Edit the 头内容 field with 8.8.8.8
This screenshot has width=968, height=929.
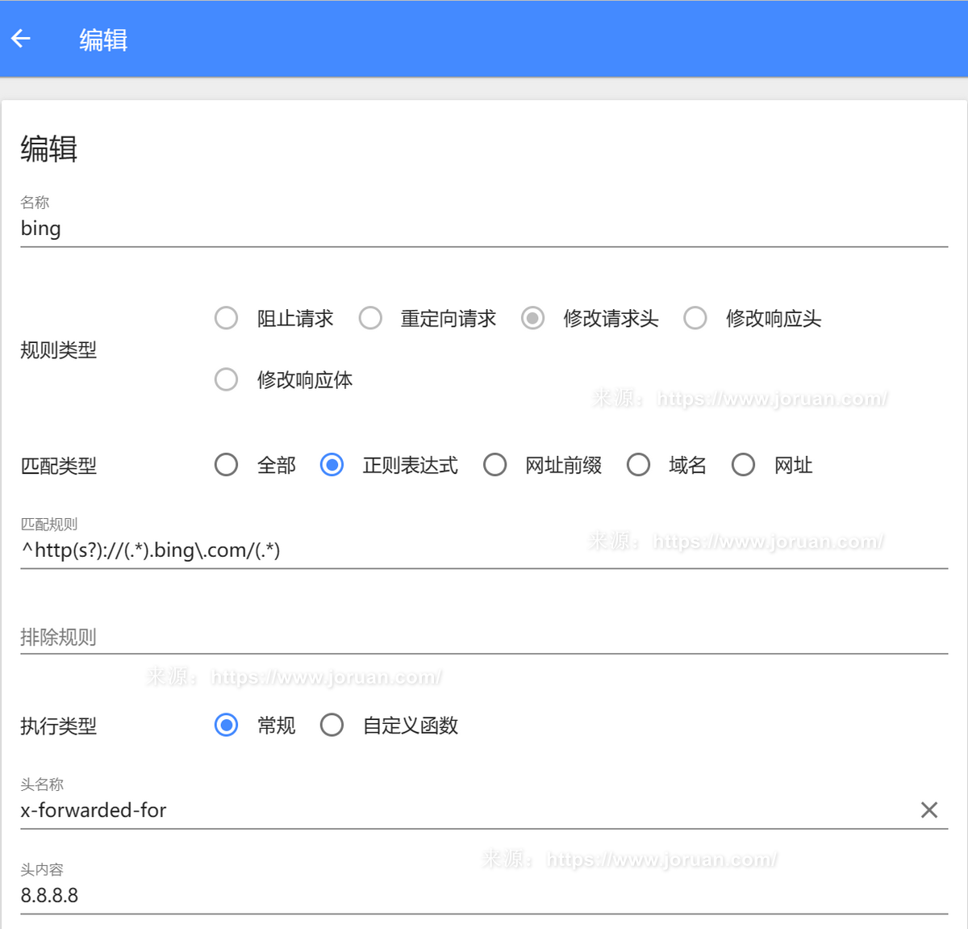coord(484,895)
